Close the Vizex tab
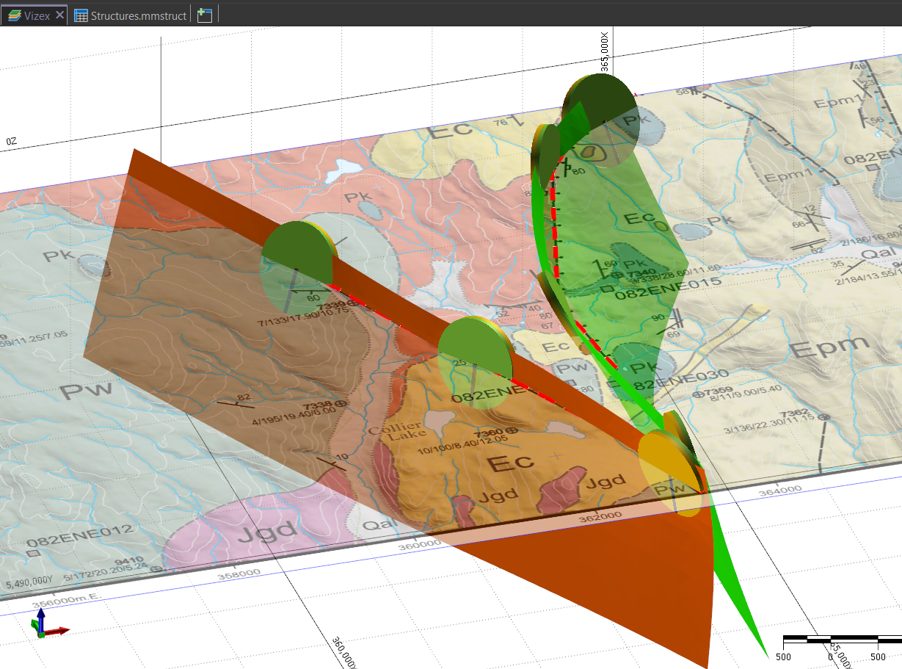 tap(60, 15)
